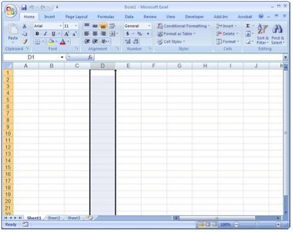Select column F header
This screenshot has width=293, height=232.
(x=154, y=66)
